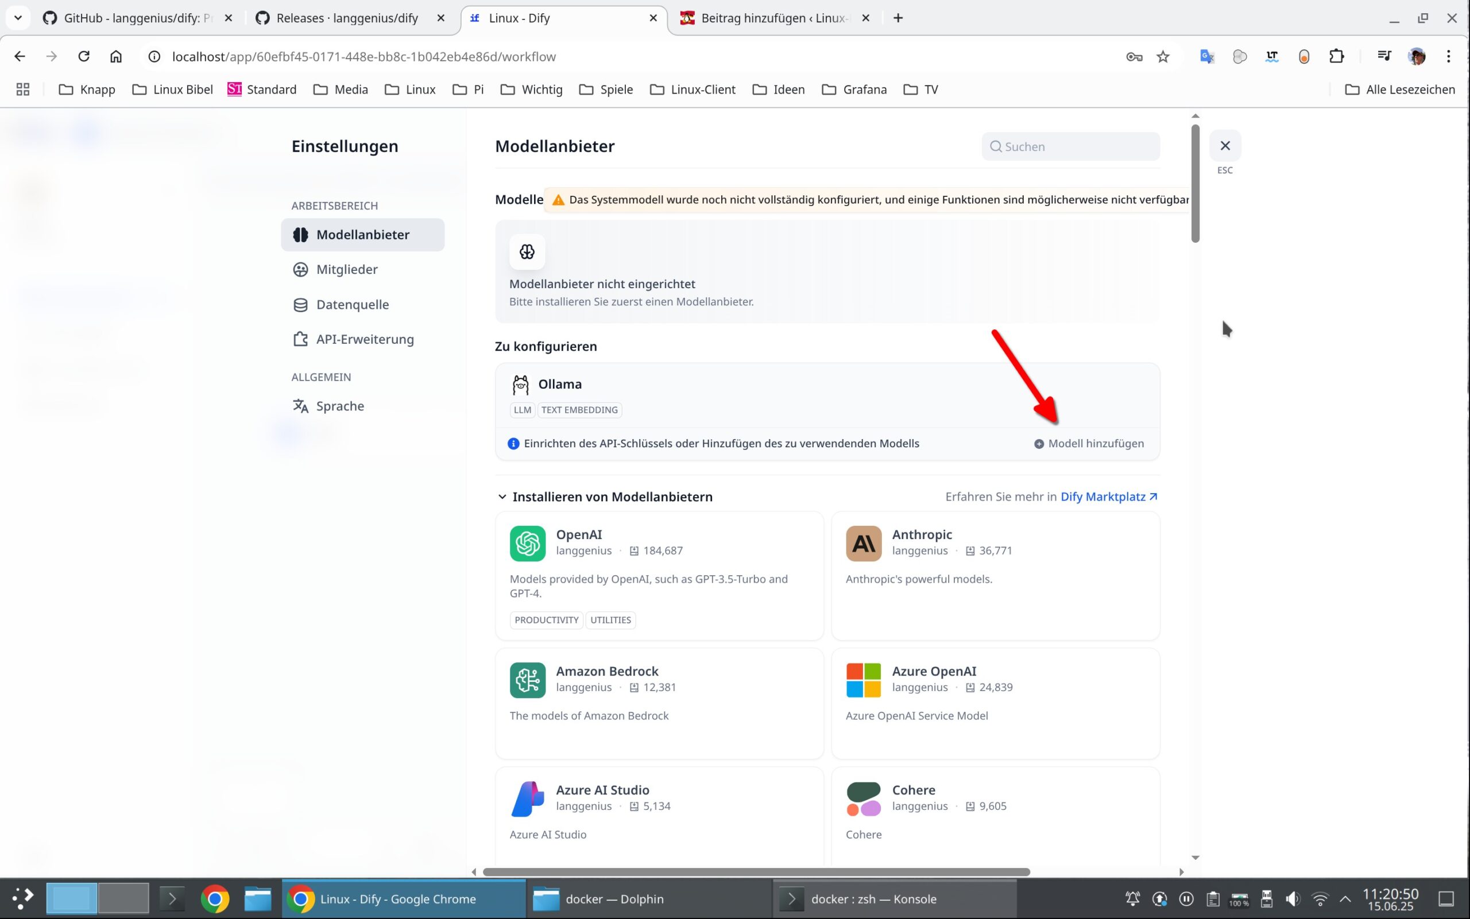This screenshot has width=1470, height=919.
Task: Click the warning triangle icon in system model notice
Action: [x=558, y=200]
